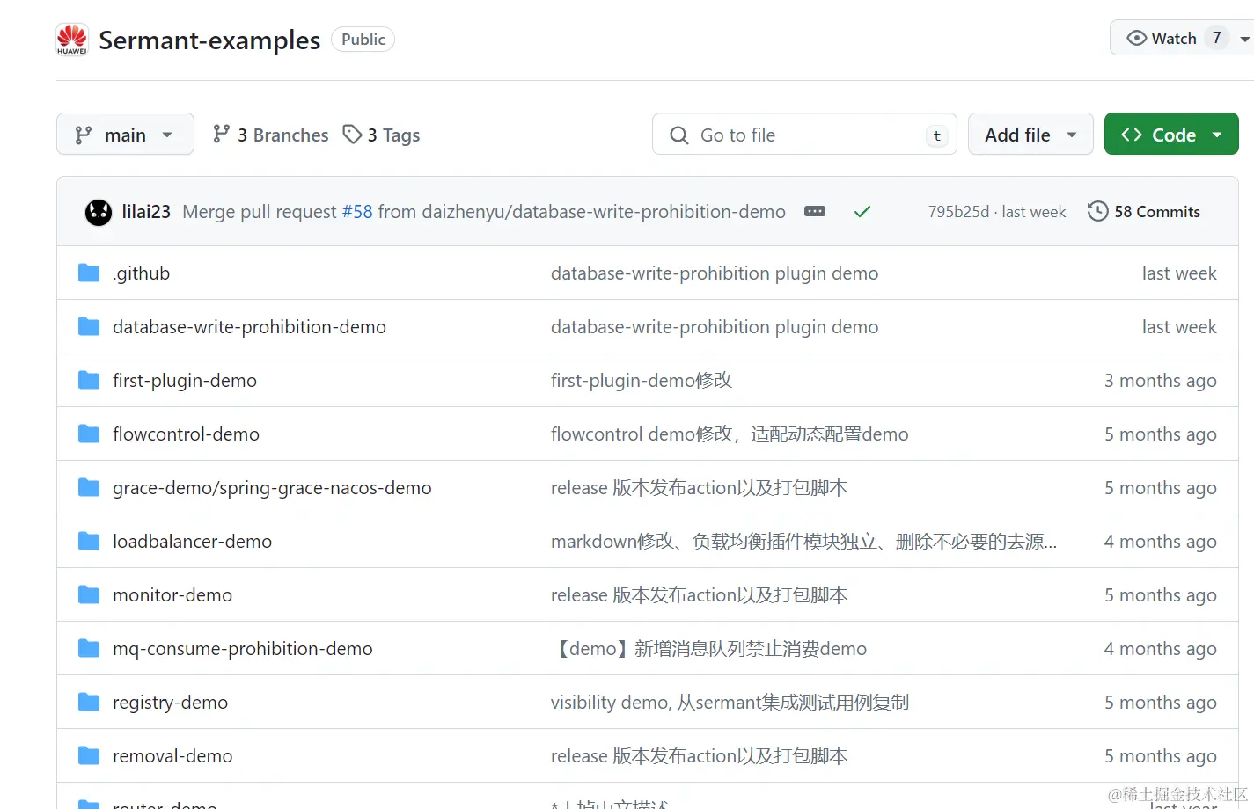Click 'last week' in .github row

click(x=1179, y=273)
